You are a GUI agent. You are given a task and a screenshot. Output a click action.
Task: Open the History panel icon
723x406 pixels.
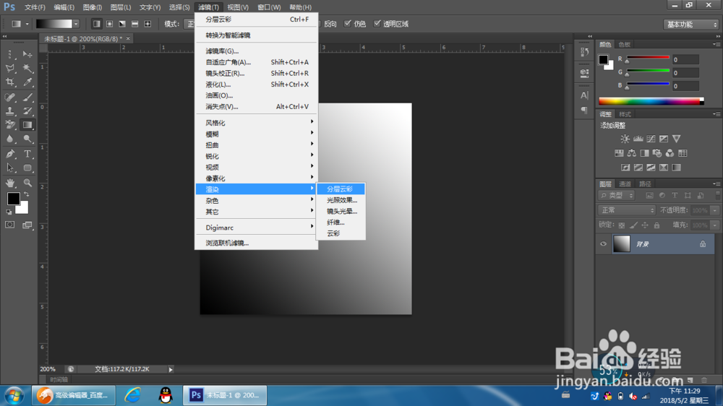pos(585,52)
